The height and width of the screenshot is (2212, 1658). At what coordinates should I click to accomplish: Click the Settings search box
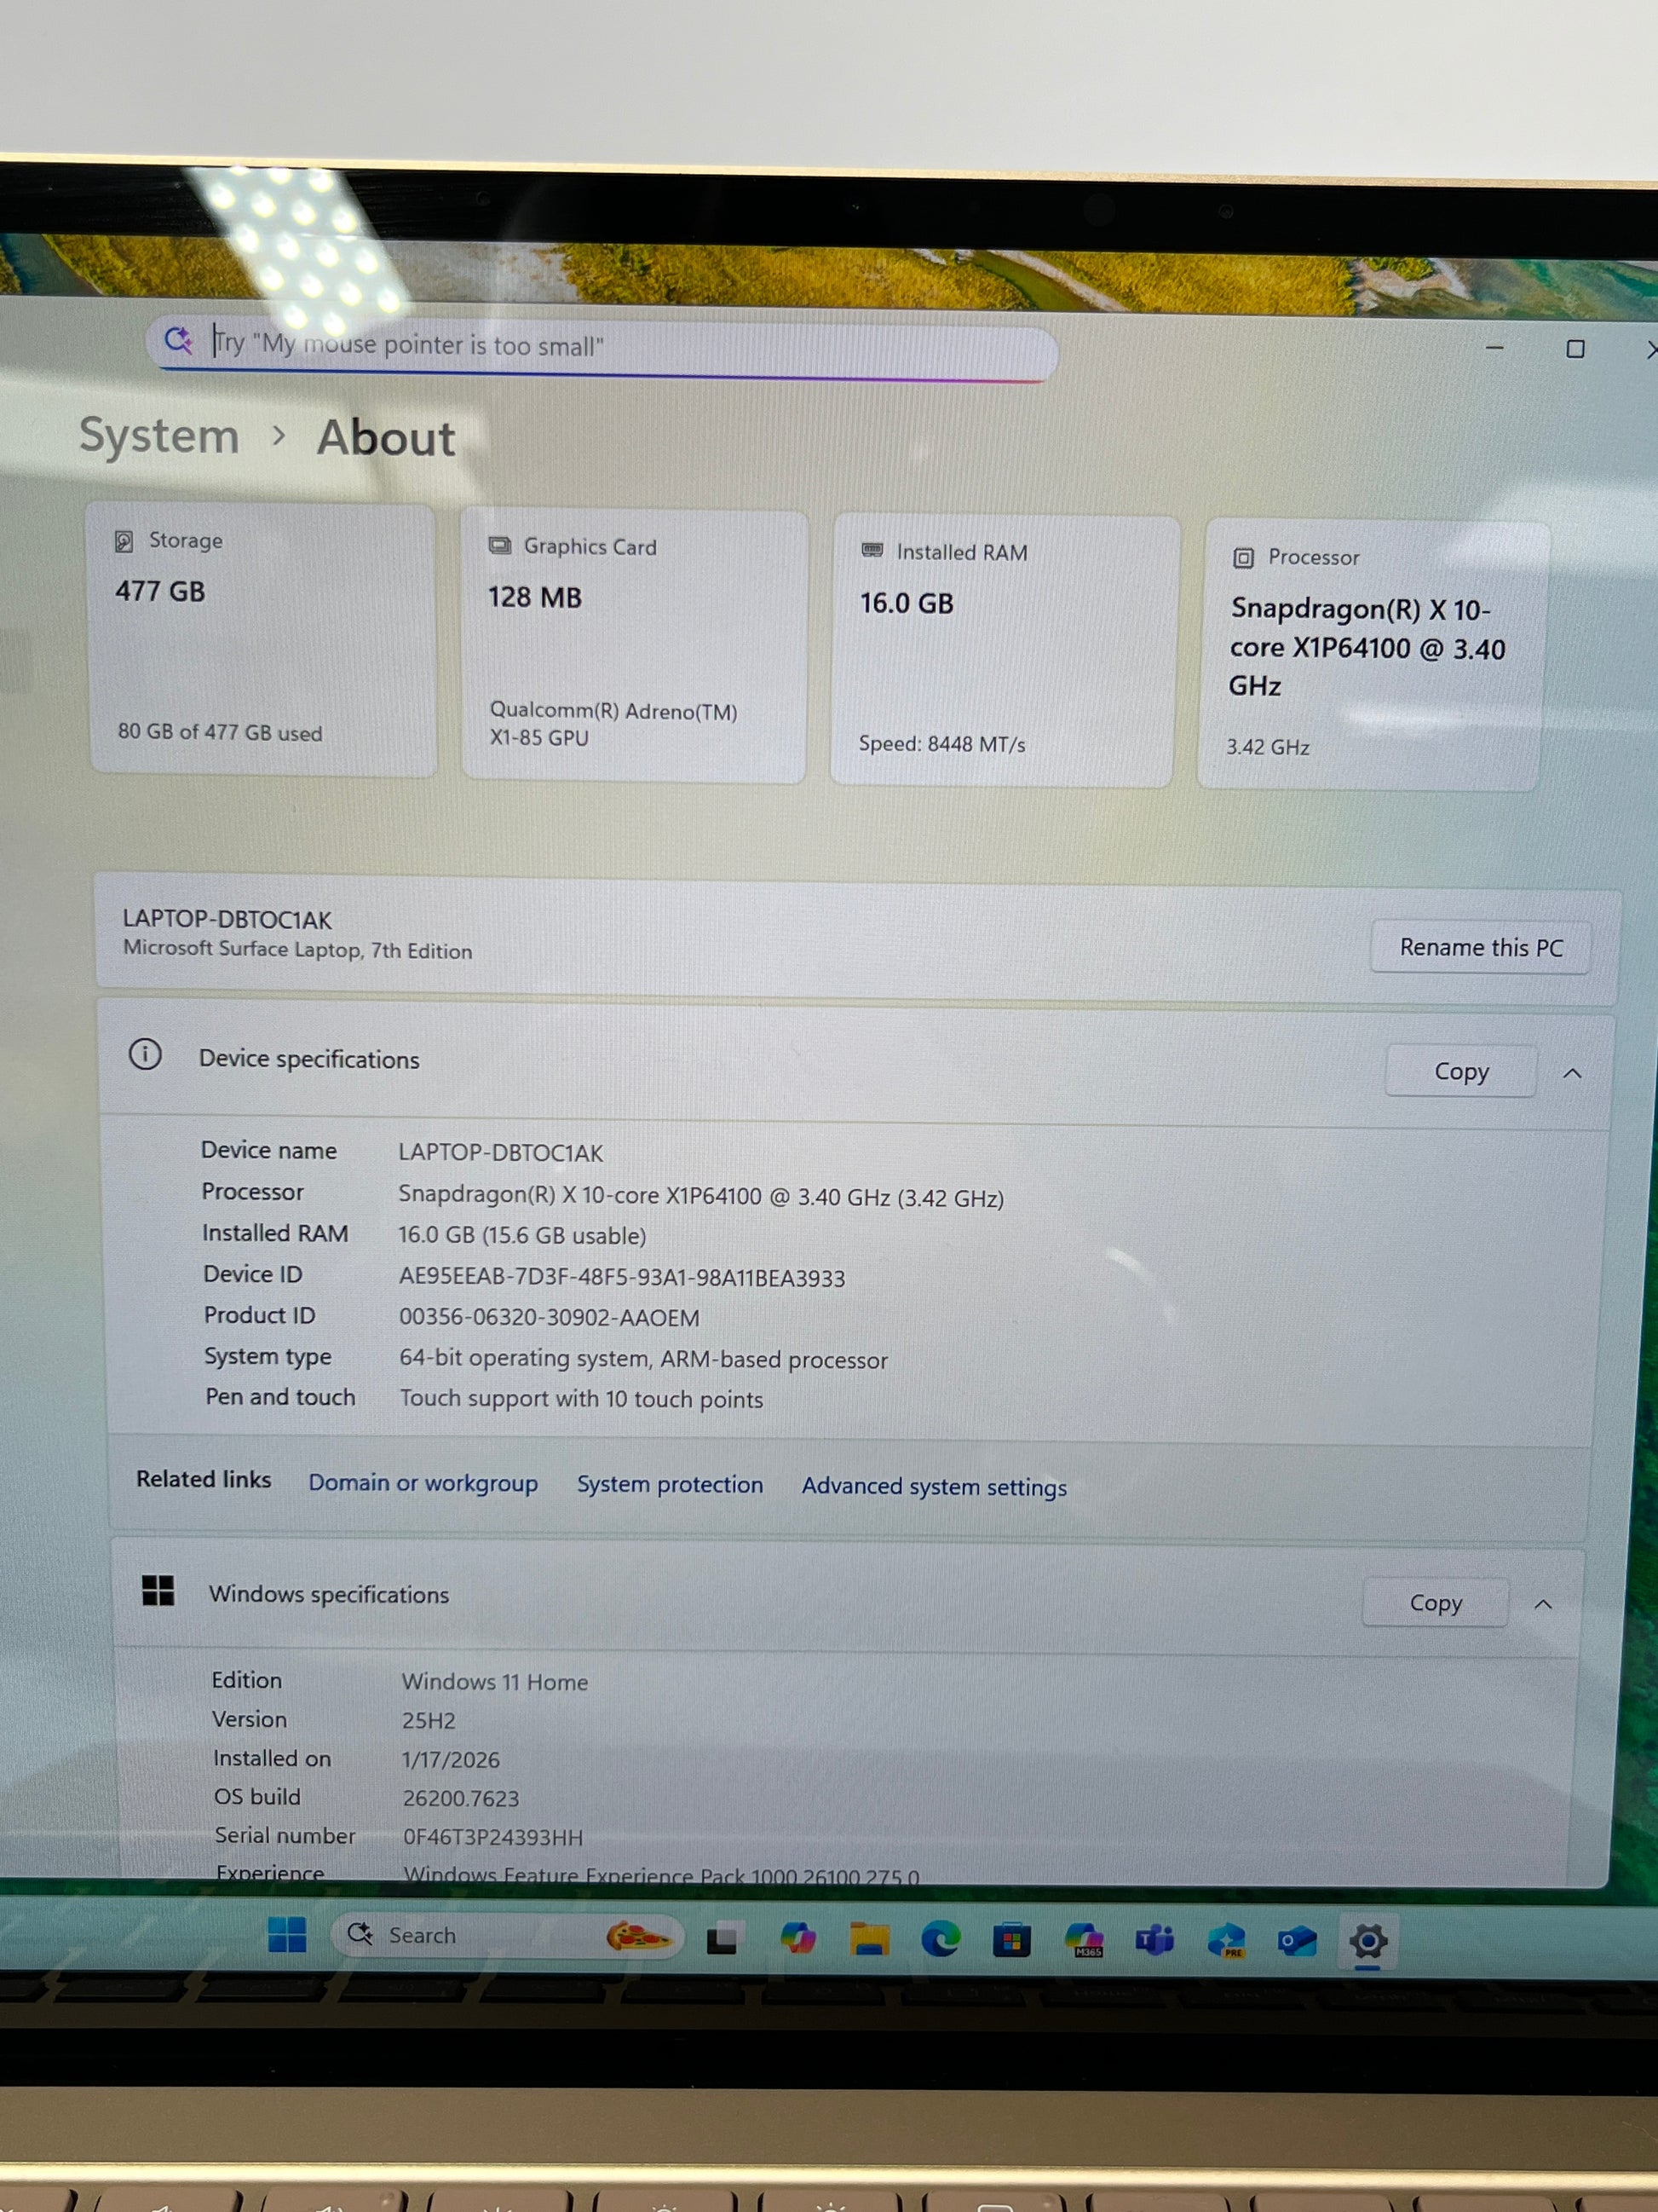[x=600, y=346]
